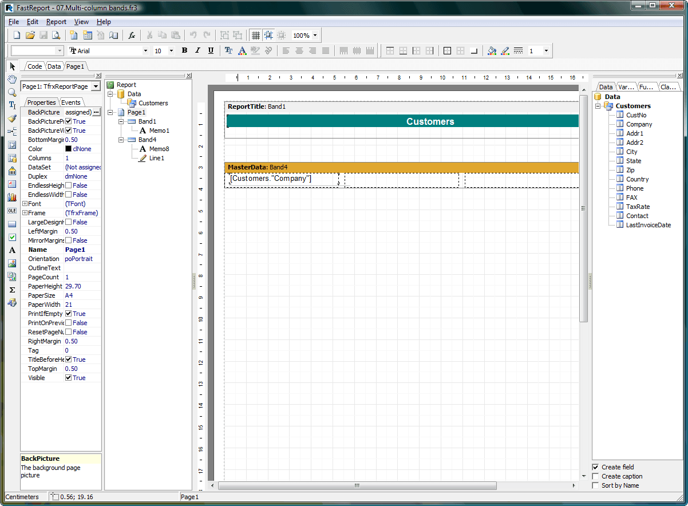Enable Create caption checkbox
This screenshot has height=506, width=688.
pyautogui.click(x=595, y=476)
